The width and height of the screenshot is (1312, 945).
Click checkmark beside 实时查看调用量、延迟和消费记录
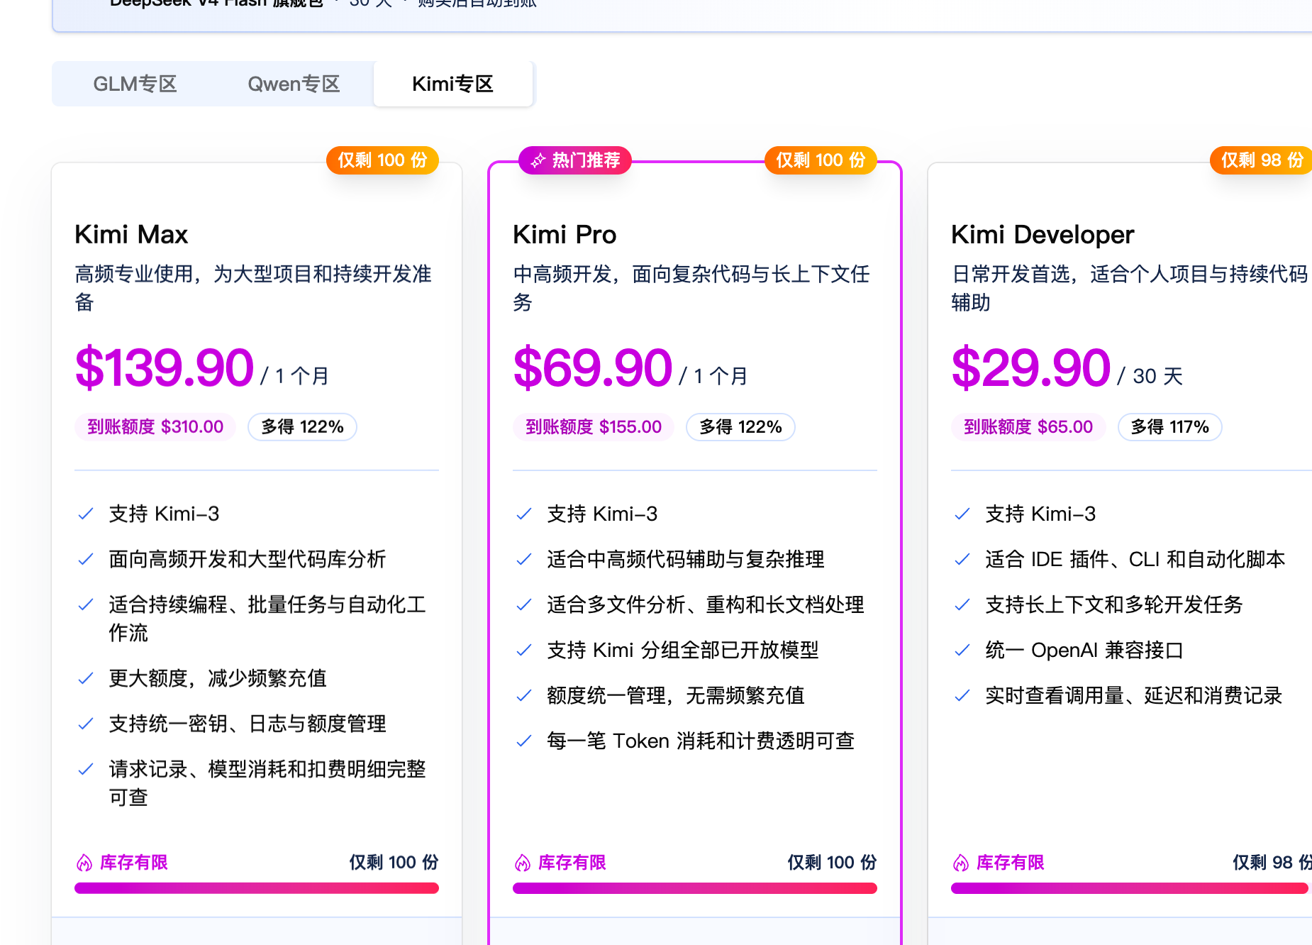pyautogui.click(x=962, y=696)
